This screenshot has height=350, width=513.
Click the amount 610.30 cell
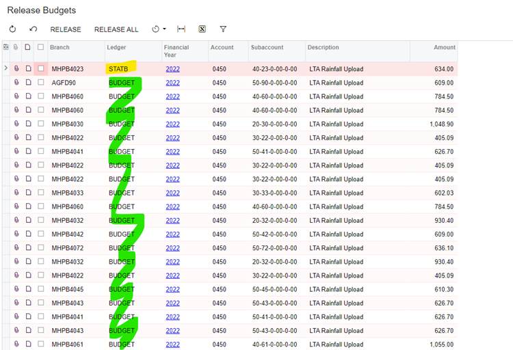pyautogui.click(x=444, y=289)
